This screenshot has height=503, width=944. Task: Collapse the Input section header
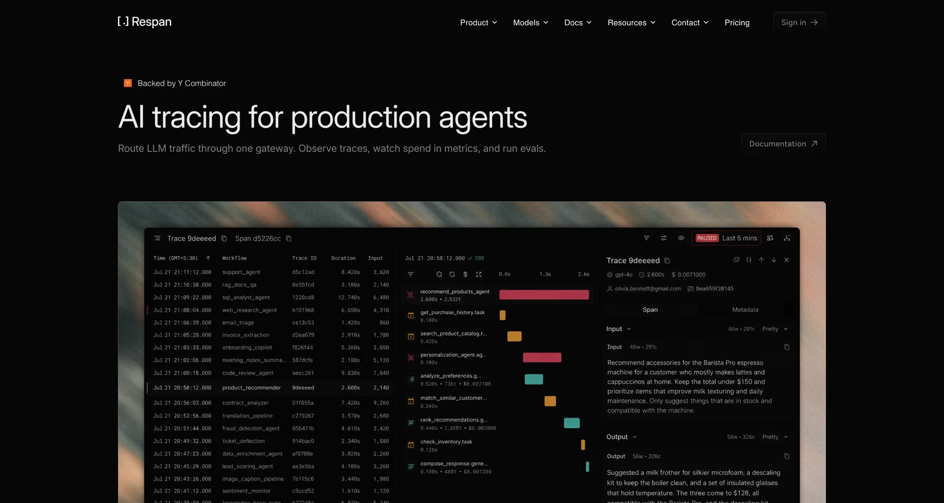[618, 329]
